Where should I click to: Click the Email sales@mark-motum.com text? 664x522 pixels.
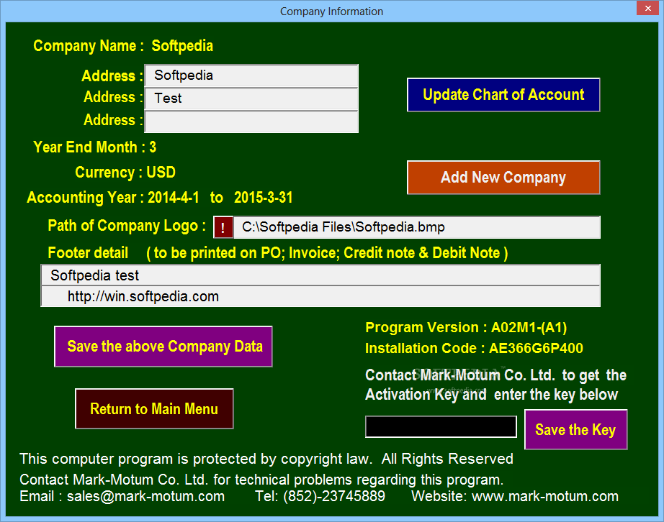pyautogui.click(x=122, y=496)
